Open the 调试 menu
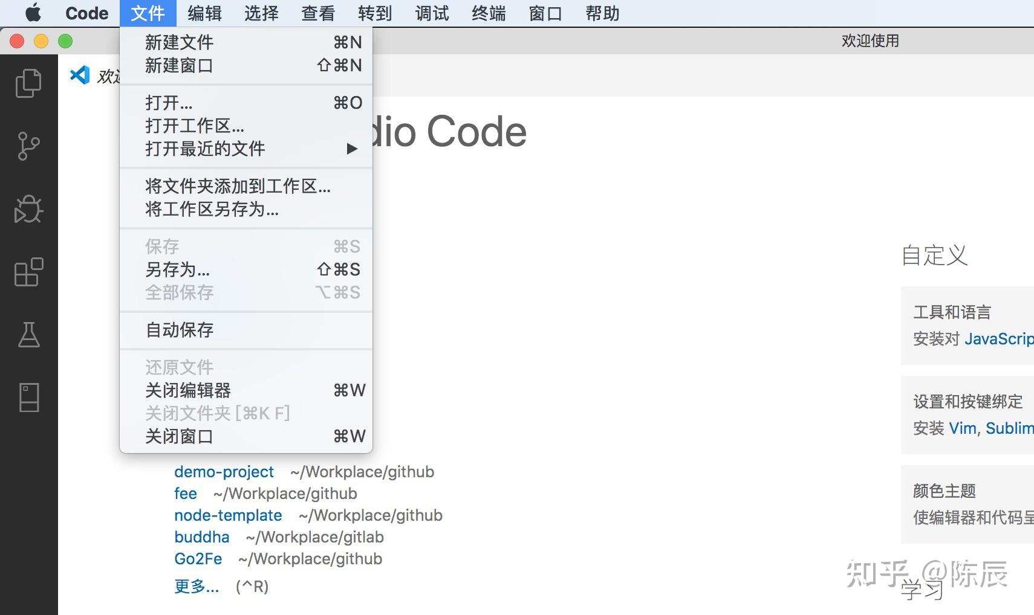This screenshot has height=615, width=1034. tap(432, 13)
